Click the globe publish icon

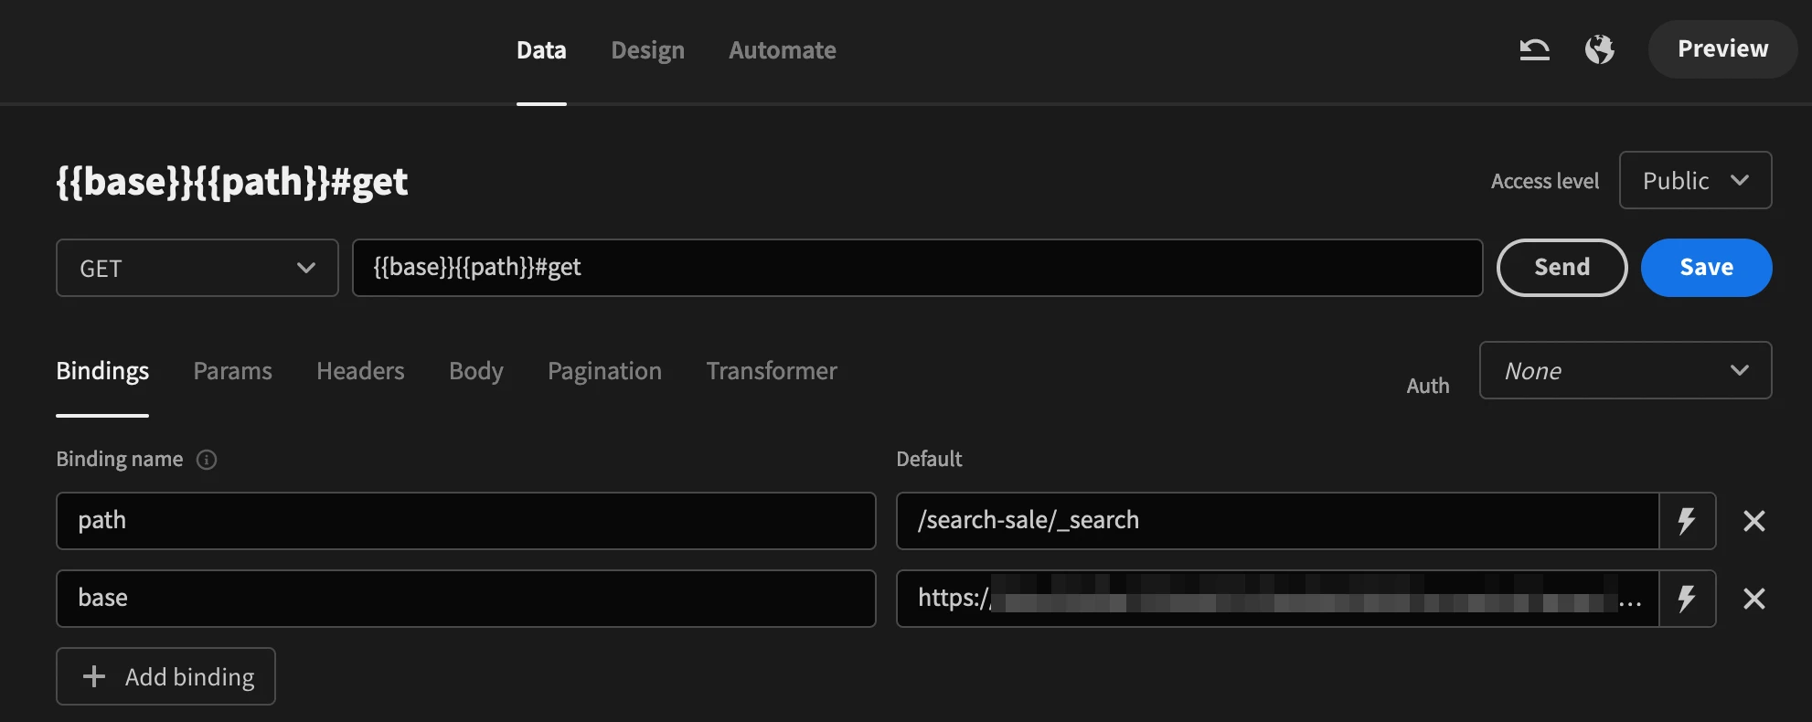click(x=1599, y=49)
